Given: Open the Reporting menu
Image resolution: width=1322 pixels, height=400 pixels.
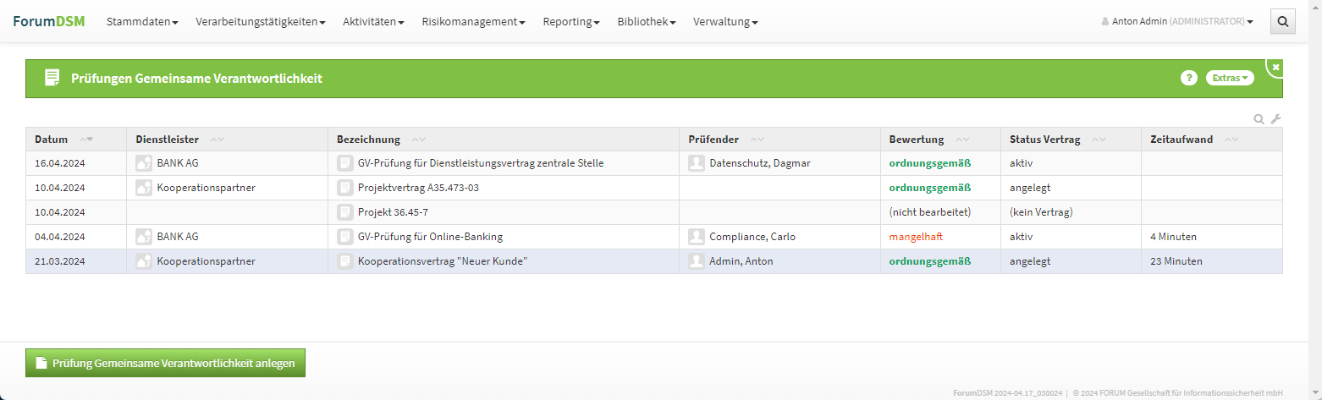Looking at the screenshot, I should coord(571,21).
